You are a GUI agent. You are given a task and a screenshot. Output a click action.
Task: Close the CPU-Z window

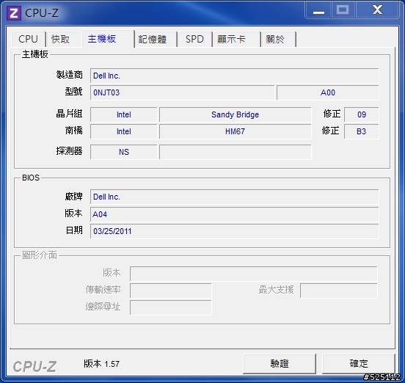point(377,10)
